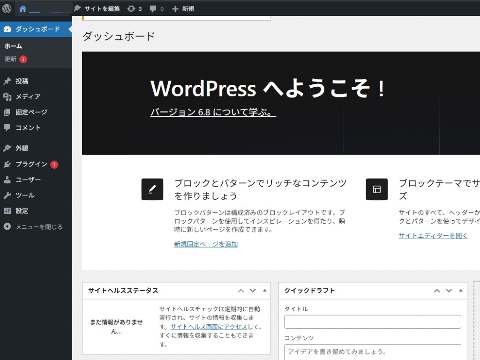Click the クイックドラフト panel title
480x360 pixels.
point(309,291)
